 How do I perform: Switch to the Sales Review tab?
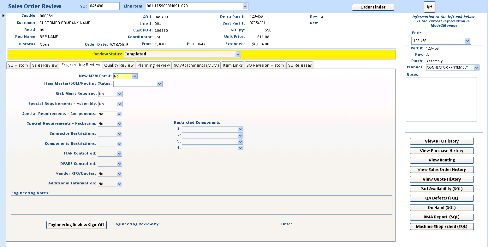point(45,65)
